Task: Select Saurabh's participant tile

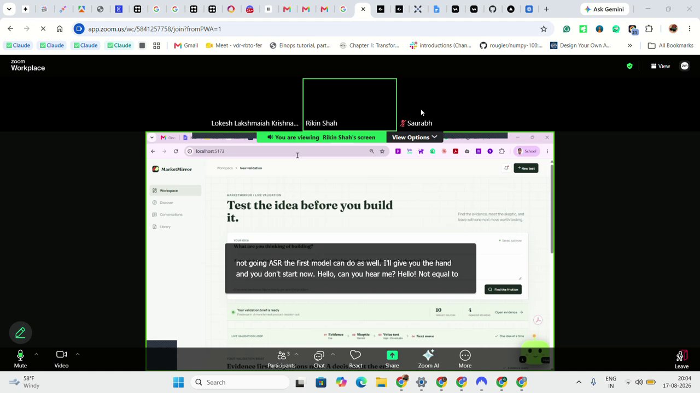Action: (x=444, y=104)
